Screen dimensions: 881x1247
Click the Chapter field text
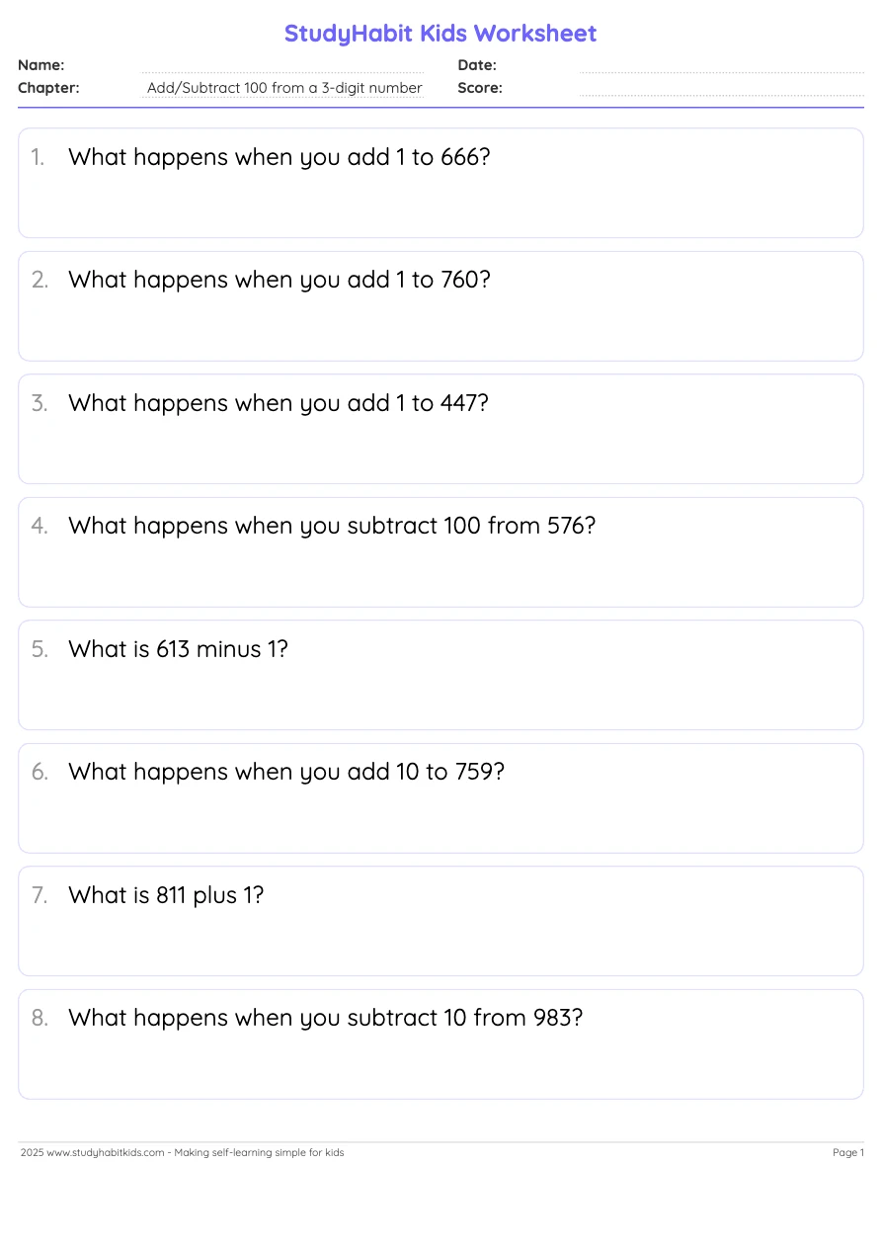pyautogui.click(x=284, y=88)
